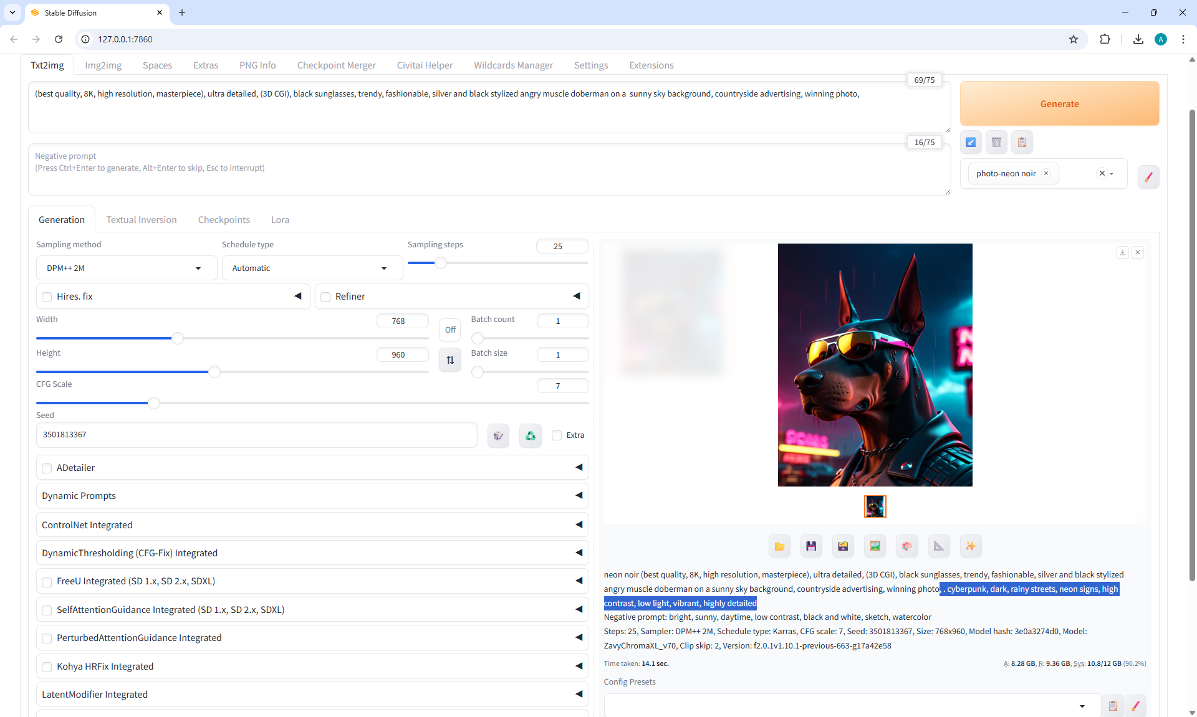The width and height of the screenshot is (1197, 717).
Task: Open the images output folder icon
Action: pyautogui.click(x=779, y=546)
